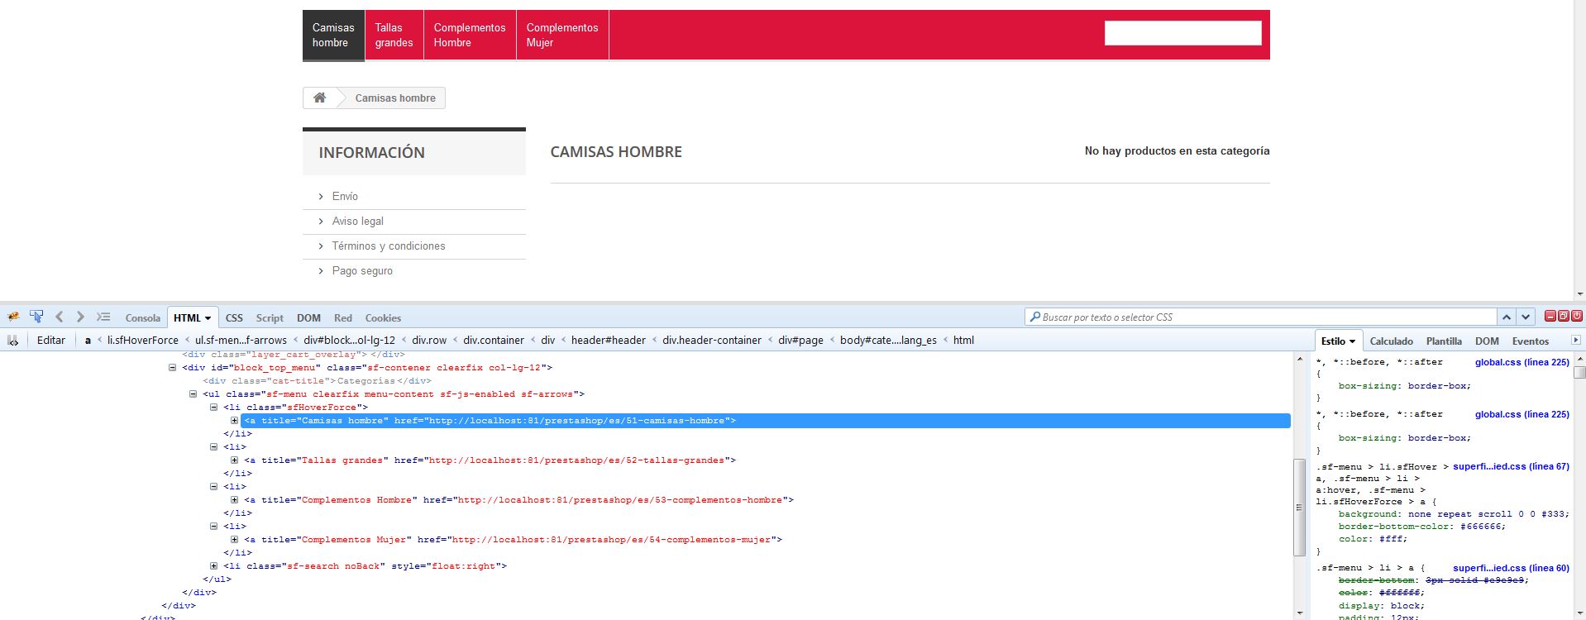Select ul.sf-men...f-arrows in element path
Screen dimensions: 1586x620
(x=241, y=340)
